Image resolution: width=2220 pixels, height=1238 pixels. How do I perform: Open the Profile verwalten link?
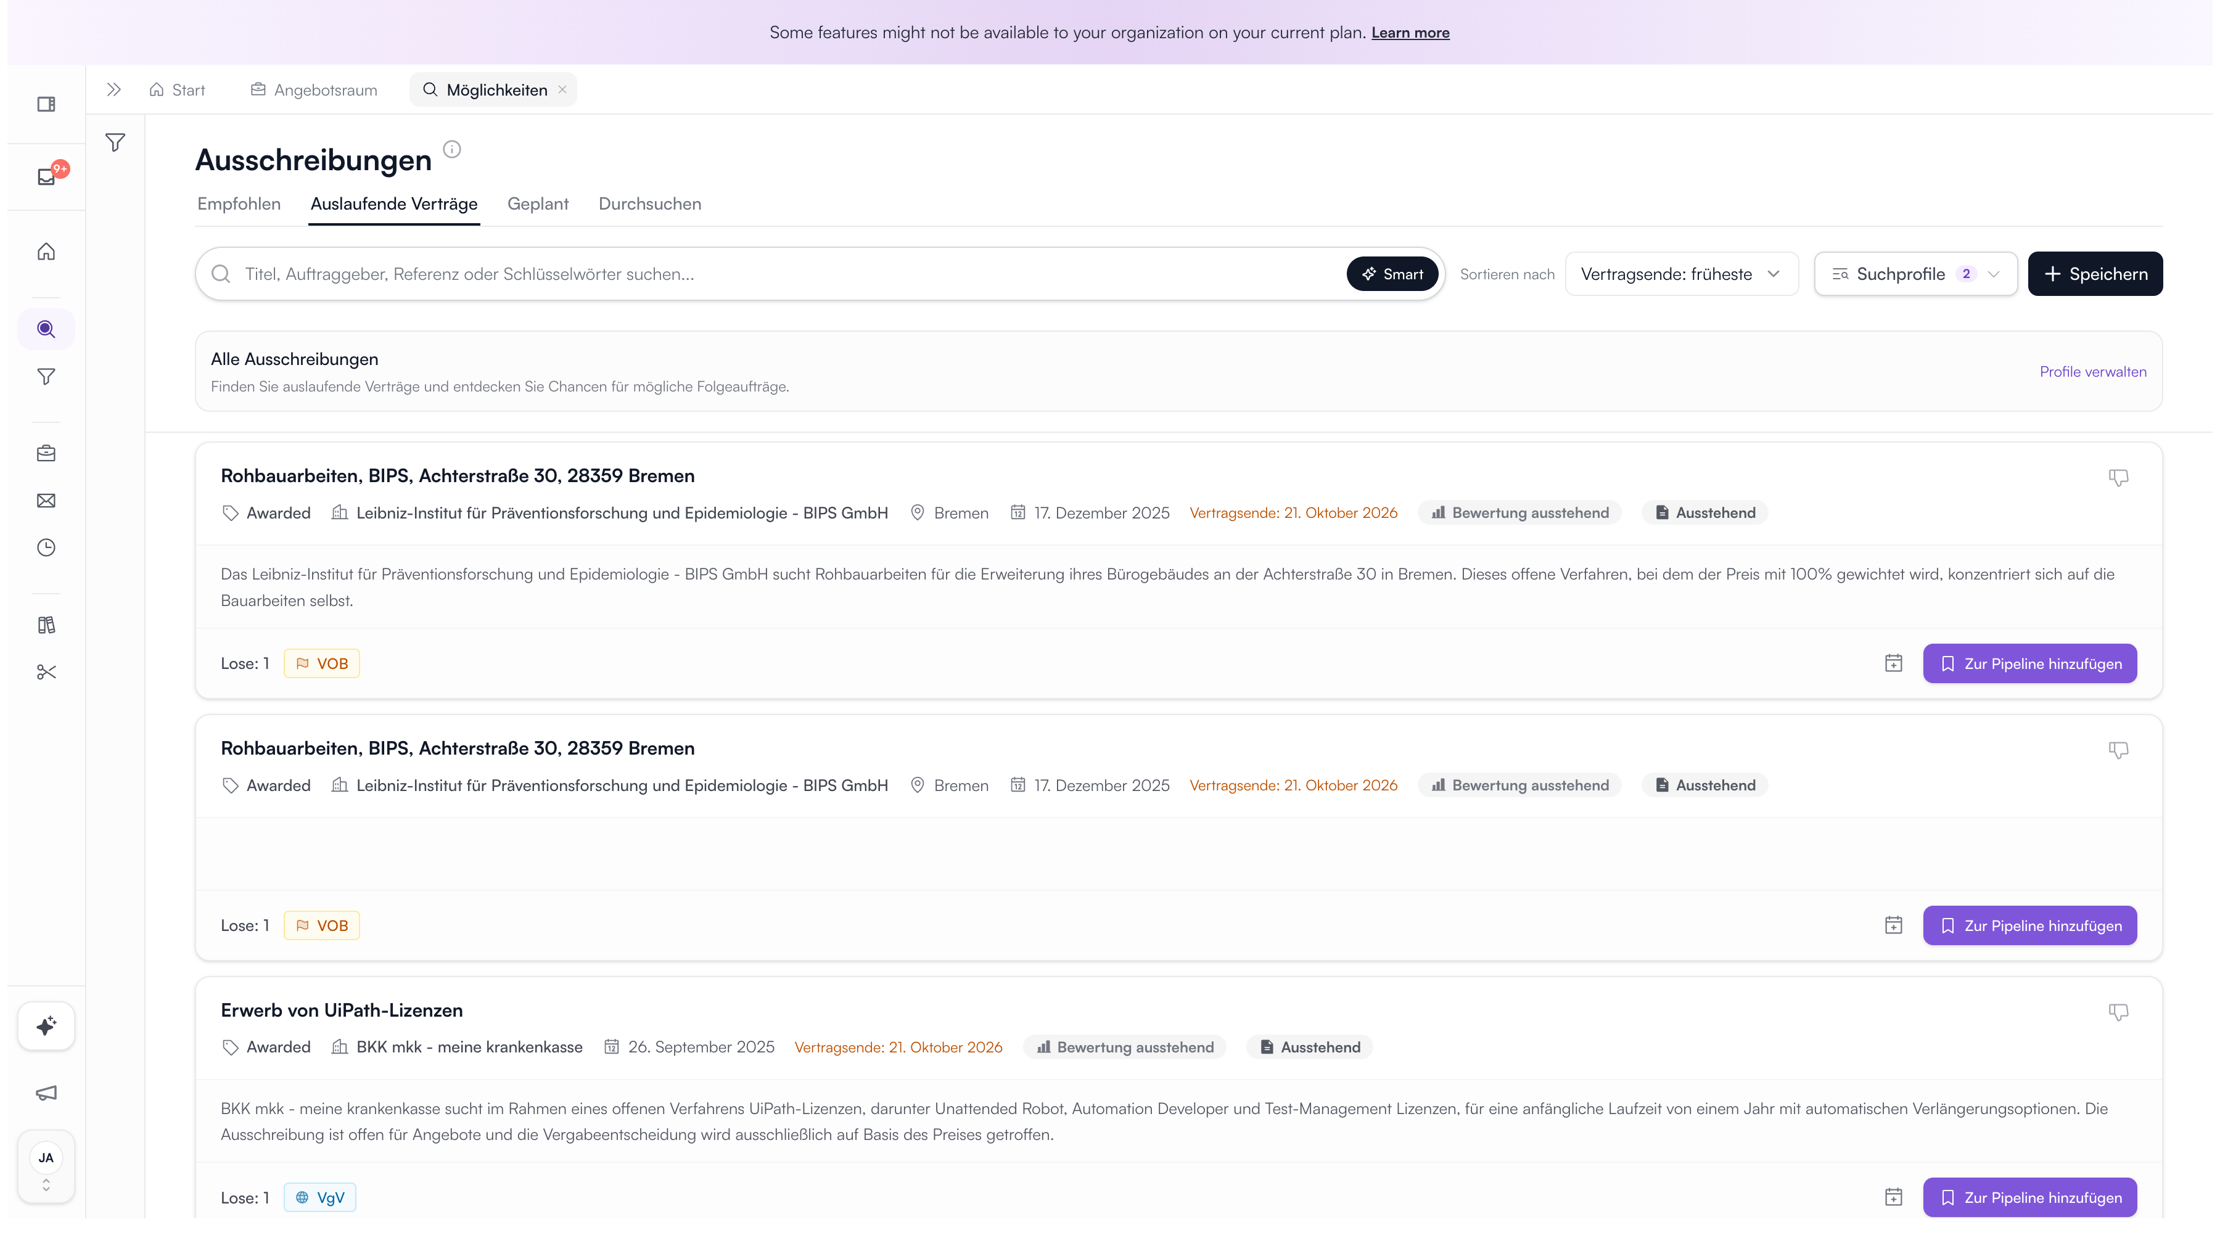coord(2092,371)
